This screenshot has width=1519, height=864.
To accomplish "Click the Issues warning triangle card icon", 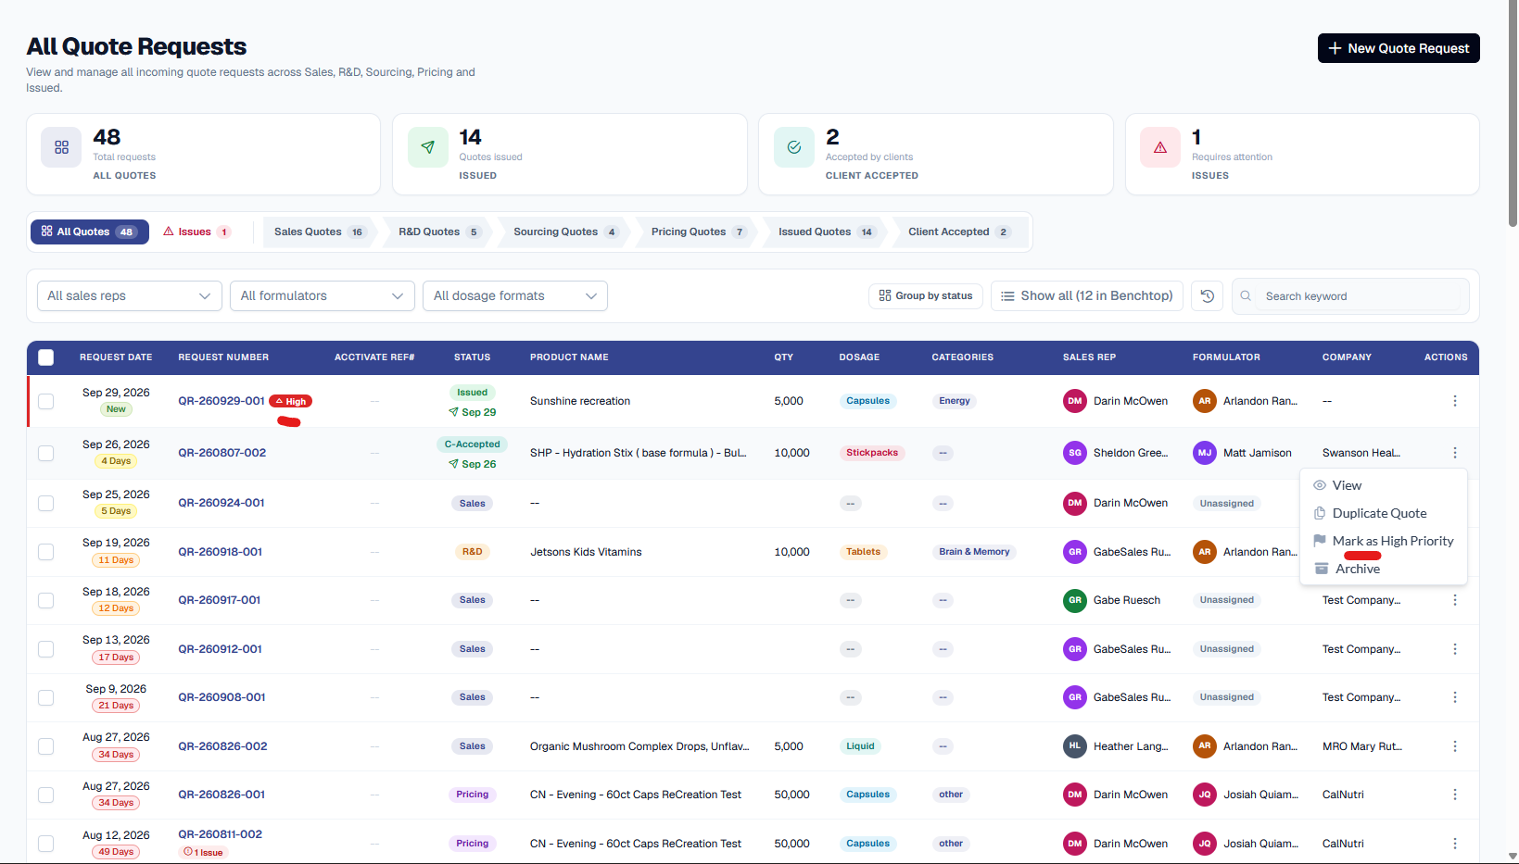I will pyautogui.click(x=1160, y=147).
